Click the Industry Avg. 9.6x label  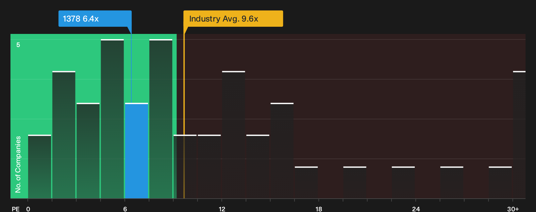[233, 19]
